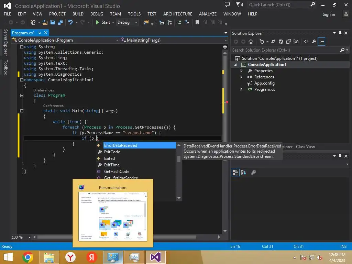
Task: Switch to the Class View tab
Action: [x=305, y=147]
